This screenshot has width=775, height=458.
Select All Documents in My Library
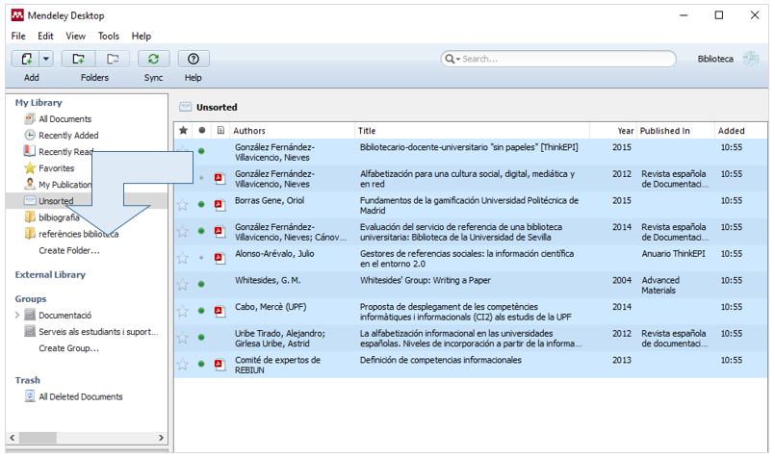[x=65, y=119]
